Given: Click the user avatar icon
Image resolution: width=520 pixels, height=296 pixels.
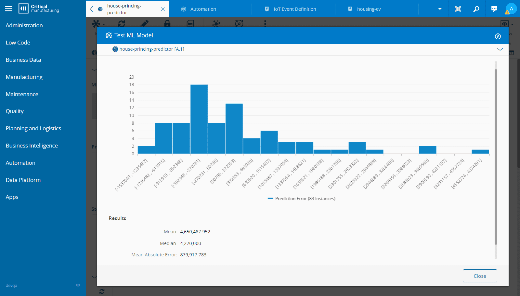Looking at the screenshot, I should click(511, 9).
